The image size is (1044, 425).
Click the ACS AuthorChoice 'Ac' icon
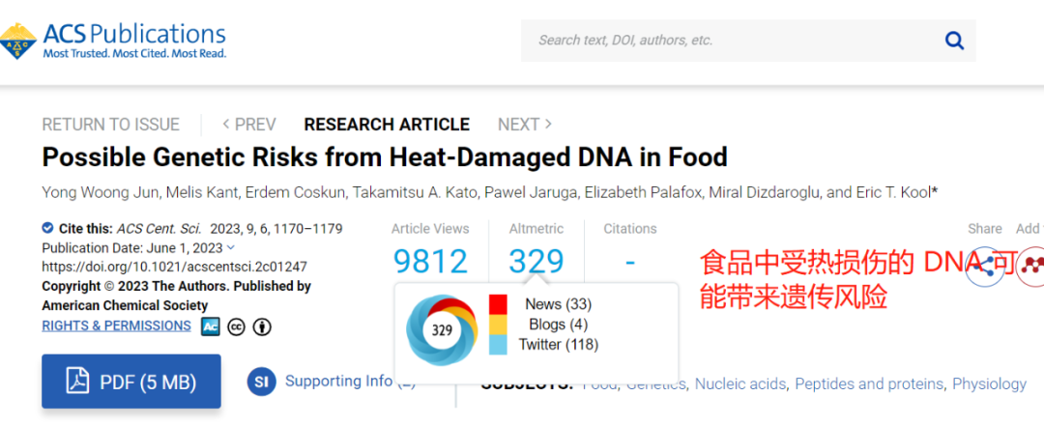pyautogui.click(x=211, y=326)
